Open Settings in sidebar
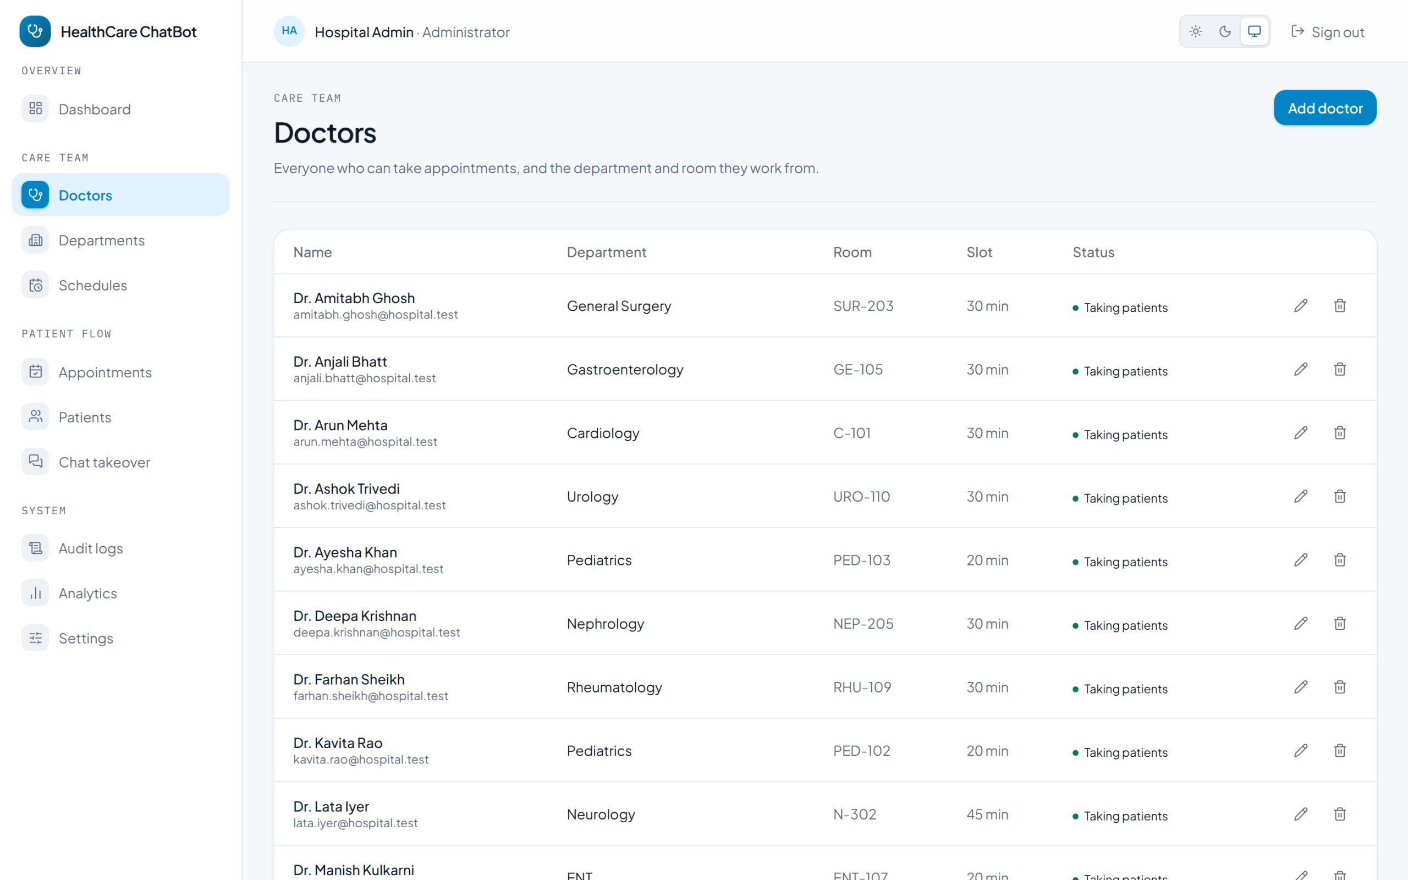Image resolution: width=1408 pixels, height=880 pixels. pyautogui.click(x=120, y=638)
